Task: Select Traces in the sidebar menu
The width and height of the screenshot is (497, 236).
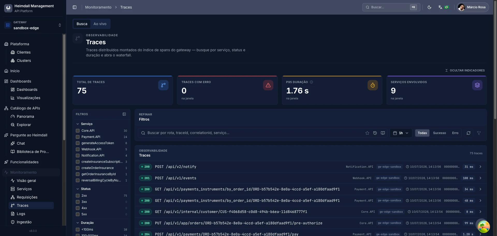Action: pos(31,205)
